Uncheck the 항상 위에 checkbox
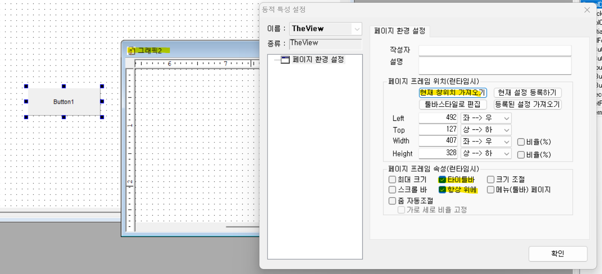602x274 pixels. 442,190
